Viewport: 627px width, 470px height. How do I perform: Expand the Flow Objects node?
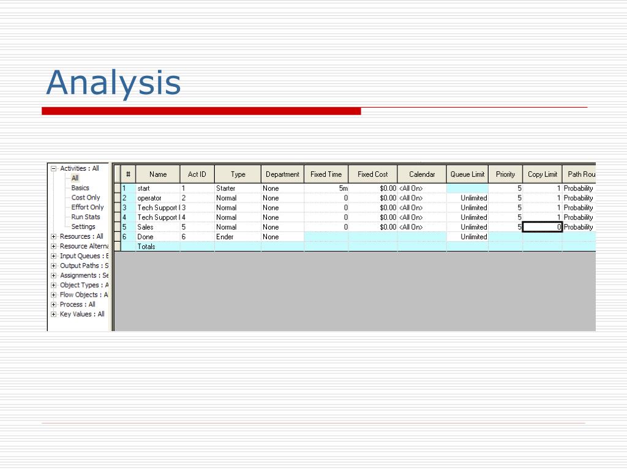tap(54, 295)
